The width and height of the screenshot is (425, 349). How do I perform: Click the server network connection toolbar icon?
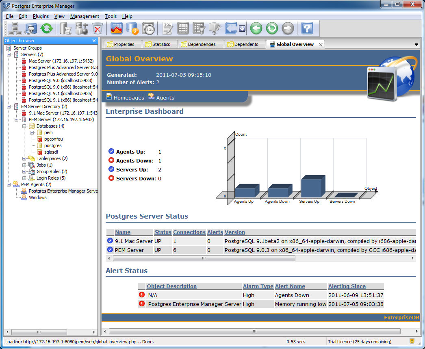tap(15, 28)
